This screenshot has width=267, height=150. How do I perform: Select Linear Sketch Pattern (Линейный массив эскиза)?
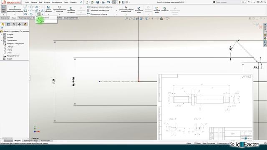tap(98, 10)
